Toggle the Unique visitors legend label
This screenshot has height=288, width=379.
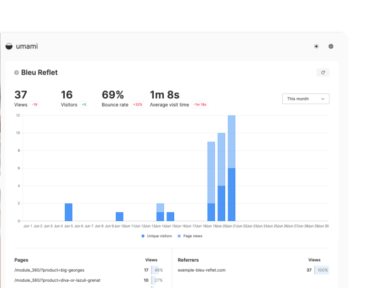click(x=159, y=236)
